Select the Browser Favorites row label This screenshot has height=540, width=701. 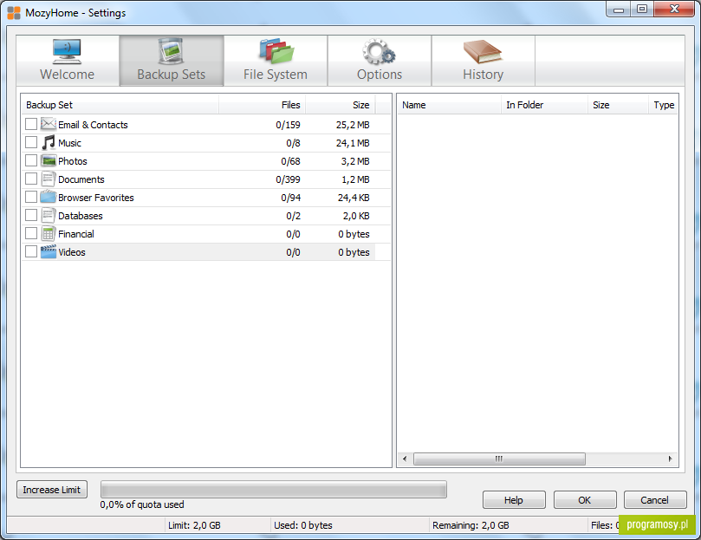96,198
